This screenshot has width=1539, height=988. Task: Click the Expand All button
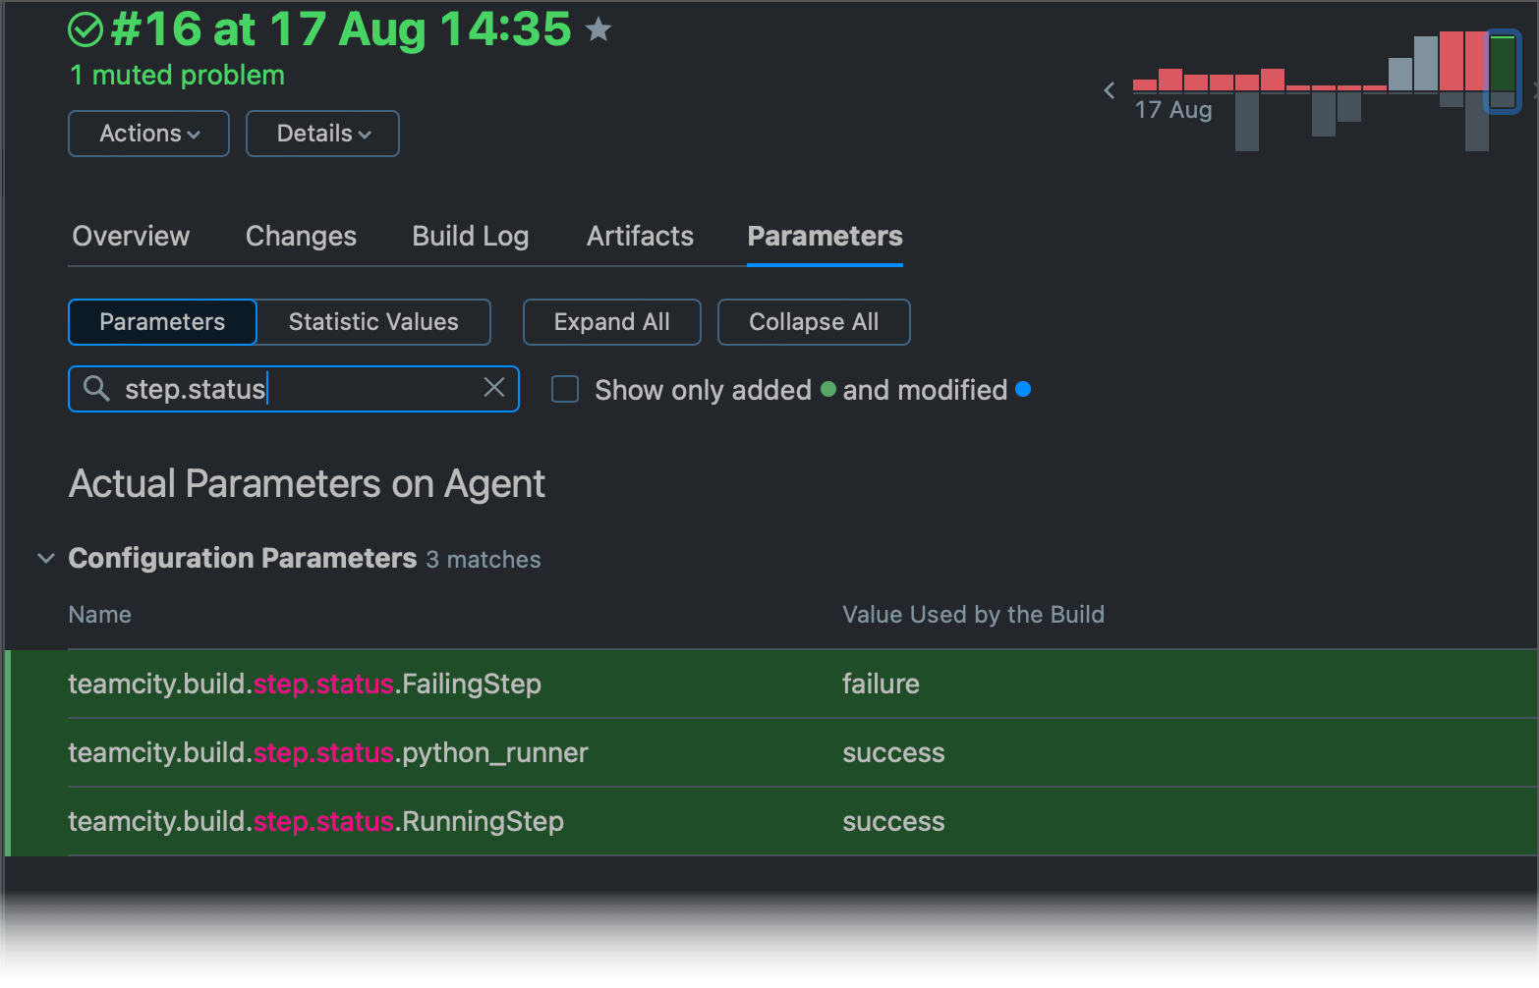[x=611, y=322]
